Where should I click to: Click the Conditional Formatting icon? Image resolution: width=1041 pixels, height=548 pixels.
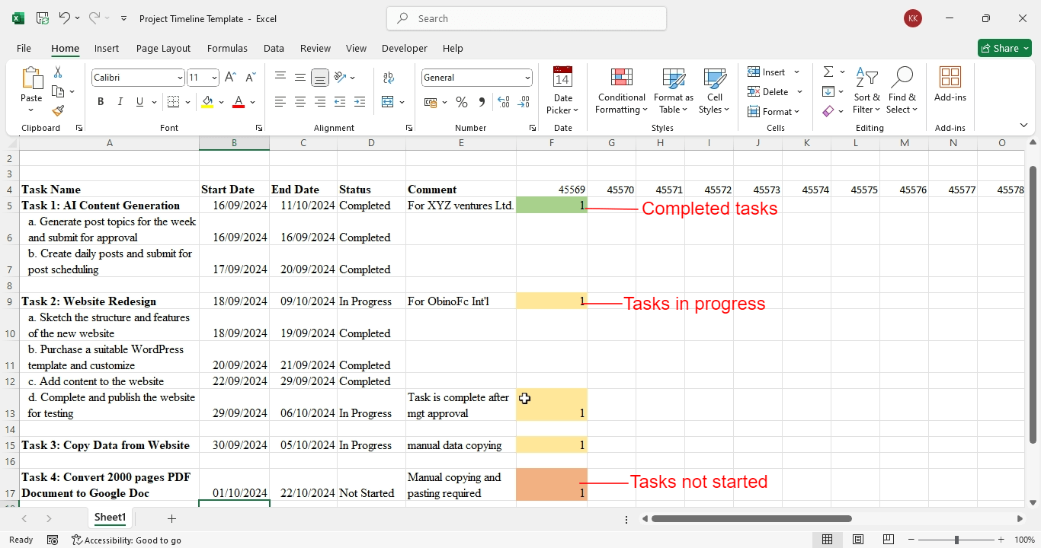pyautogui.click(x=621, y=90)
